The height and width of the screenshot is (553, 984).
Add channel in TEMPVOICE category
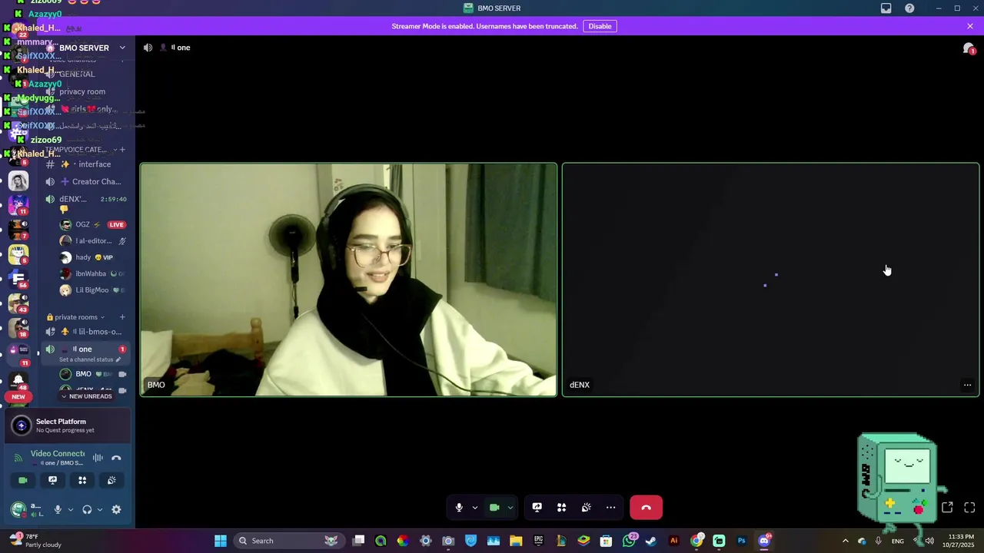[122, 150]
